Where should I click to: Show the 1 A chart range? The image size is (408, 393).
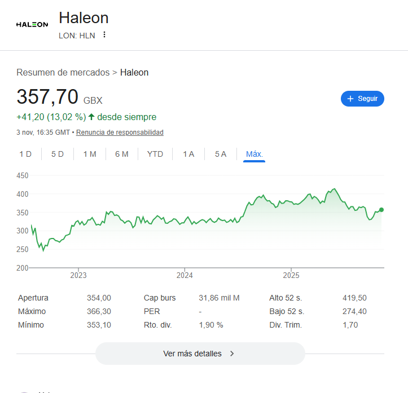pos(188,154)
